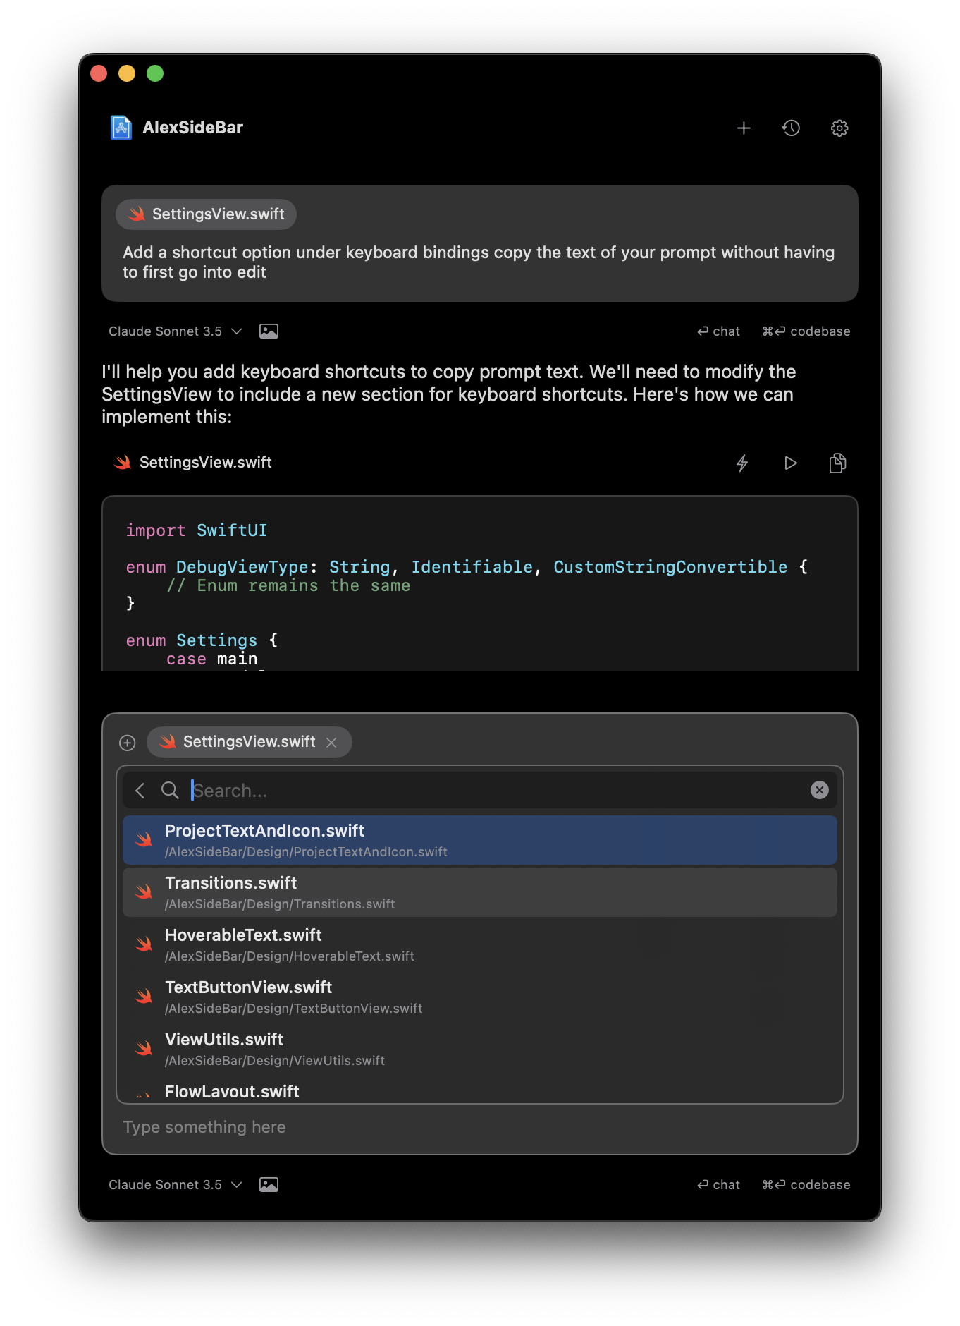Click the upper codebase send button
The height and width of the screenshot is (1326, 960).
click(806, 331)
